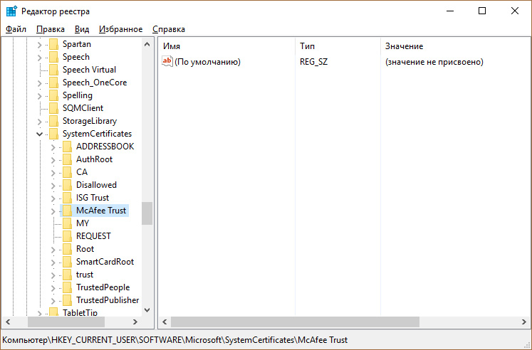
Task: Click the Speech_OneCore folder icon
Action: click(53, 83)
